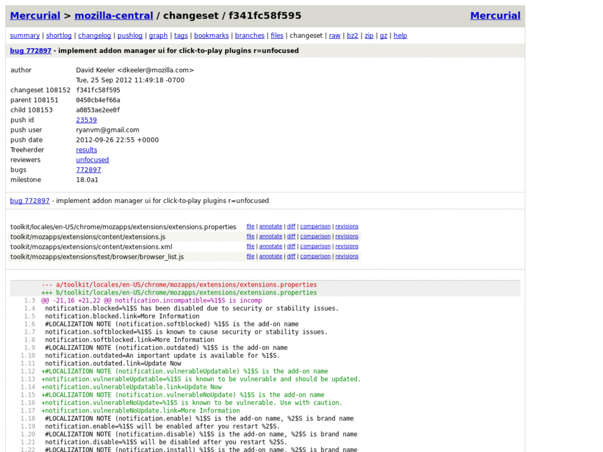The image size is (603, 452).
Task: Click diff line number 1.20
Action: [28, 434]
